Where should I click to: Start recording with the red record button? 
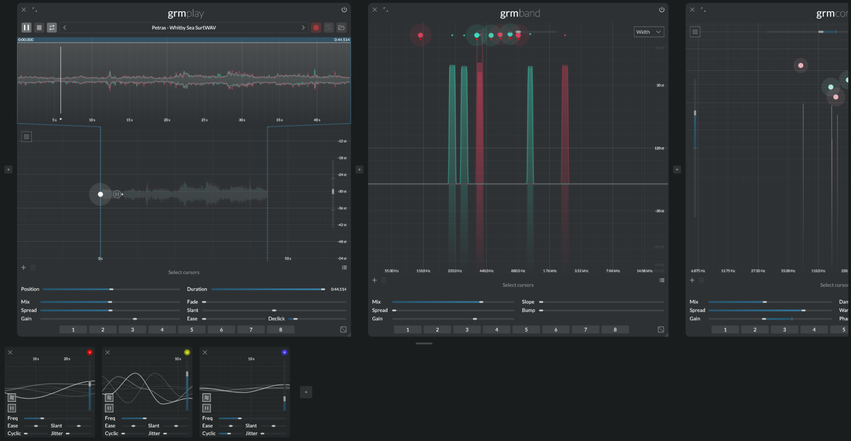pos(316,27)
